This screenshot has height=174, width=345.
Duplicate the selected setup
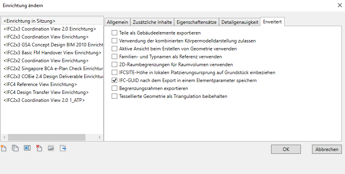(x=15, y=149)
